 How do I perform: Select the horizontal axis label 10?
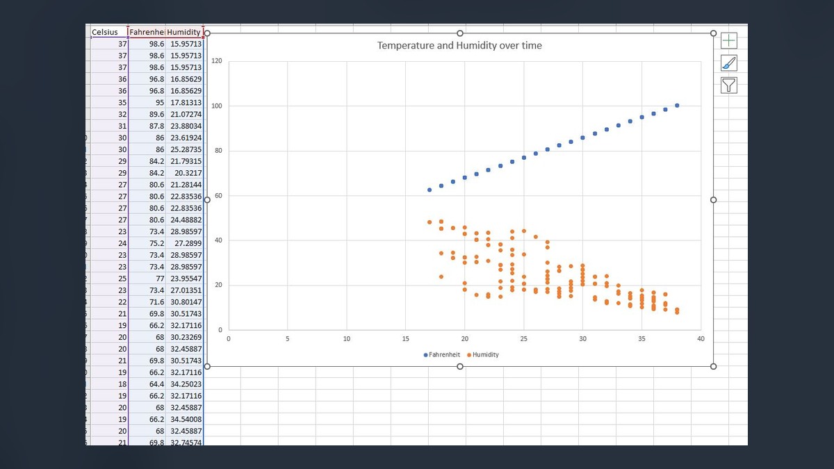[x=346, y=339]
